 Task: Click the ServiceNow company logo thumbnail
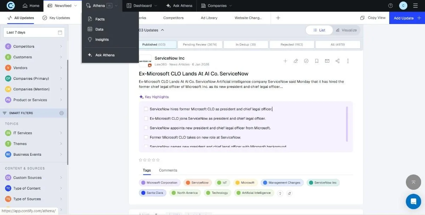[x=145, y=61]
